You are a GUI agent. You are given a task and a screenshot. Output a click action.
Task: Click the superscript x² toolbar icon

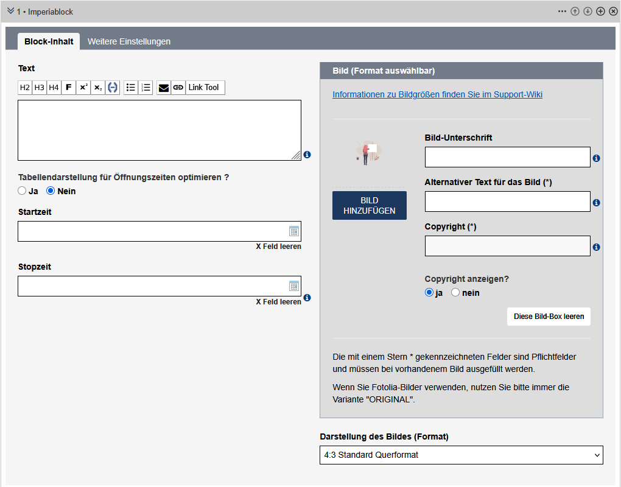point(83,88)
